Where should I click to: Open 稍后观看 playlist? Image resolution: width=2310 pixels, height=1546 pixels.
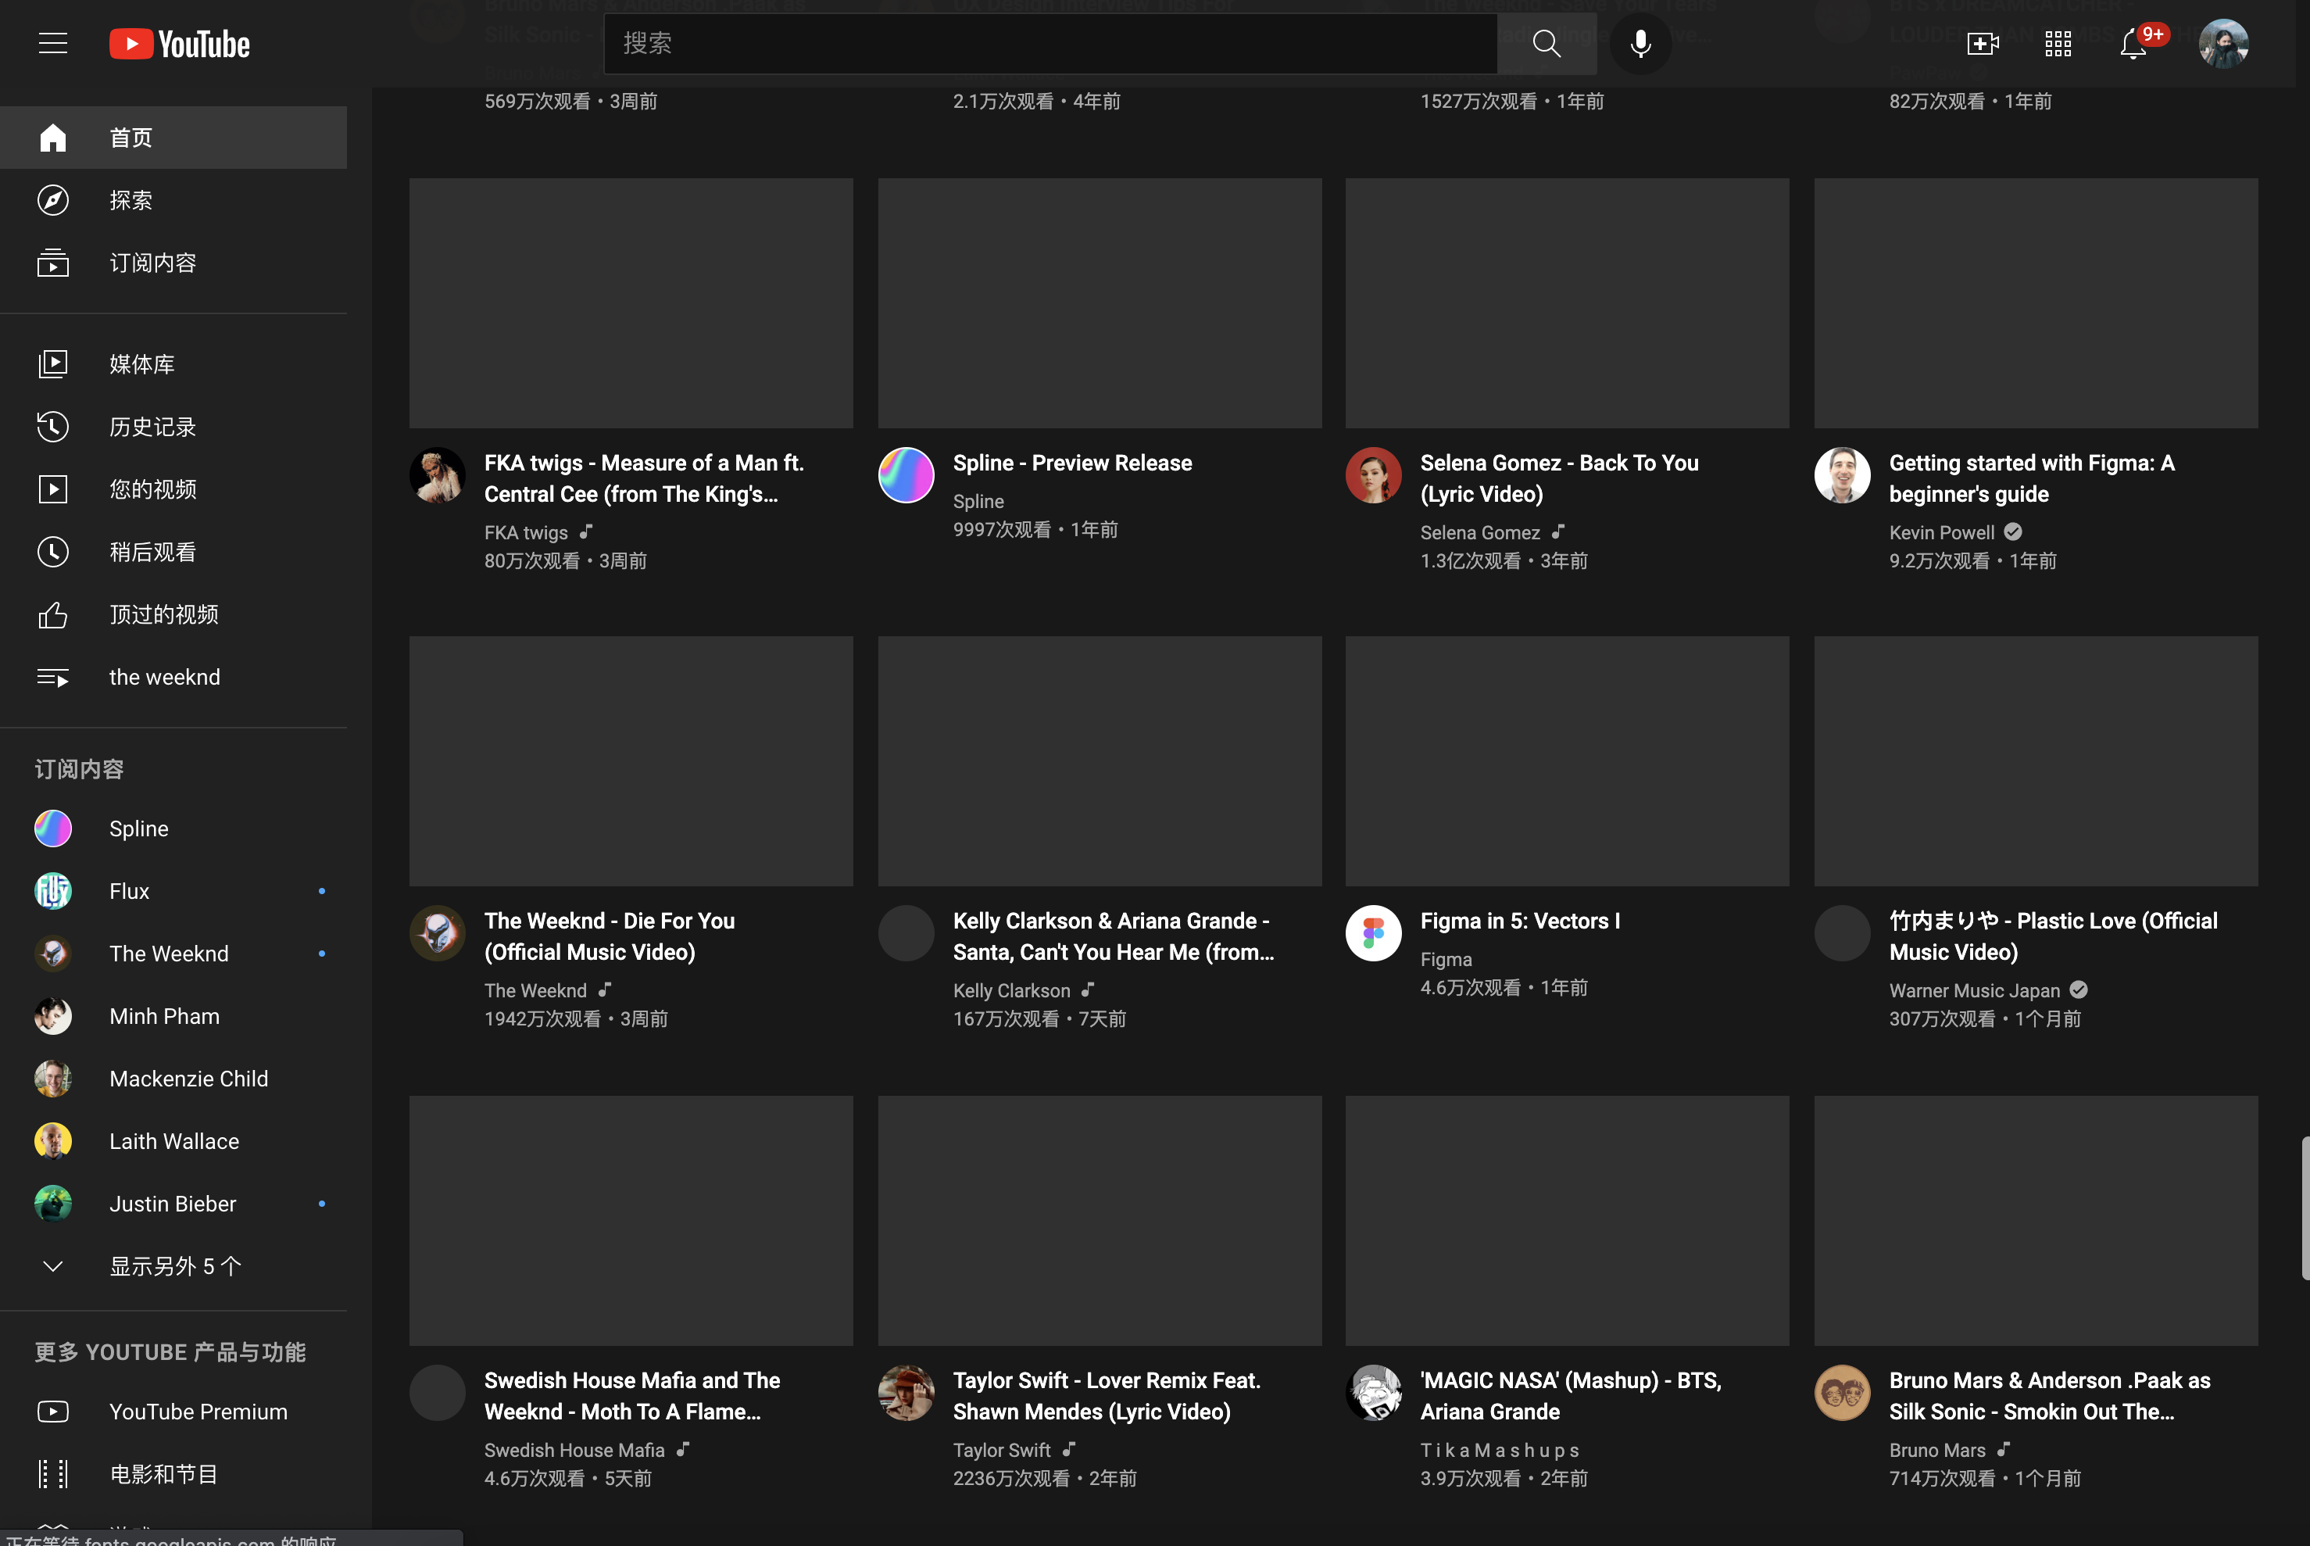click(x=152, y=552)
